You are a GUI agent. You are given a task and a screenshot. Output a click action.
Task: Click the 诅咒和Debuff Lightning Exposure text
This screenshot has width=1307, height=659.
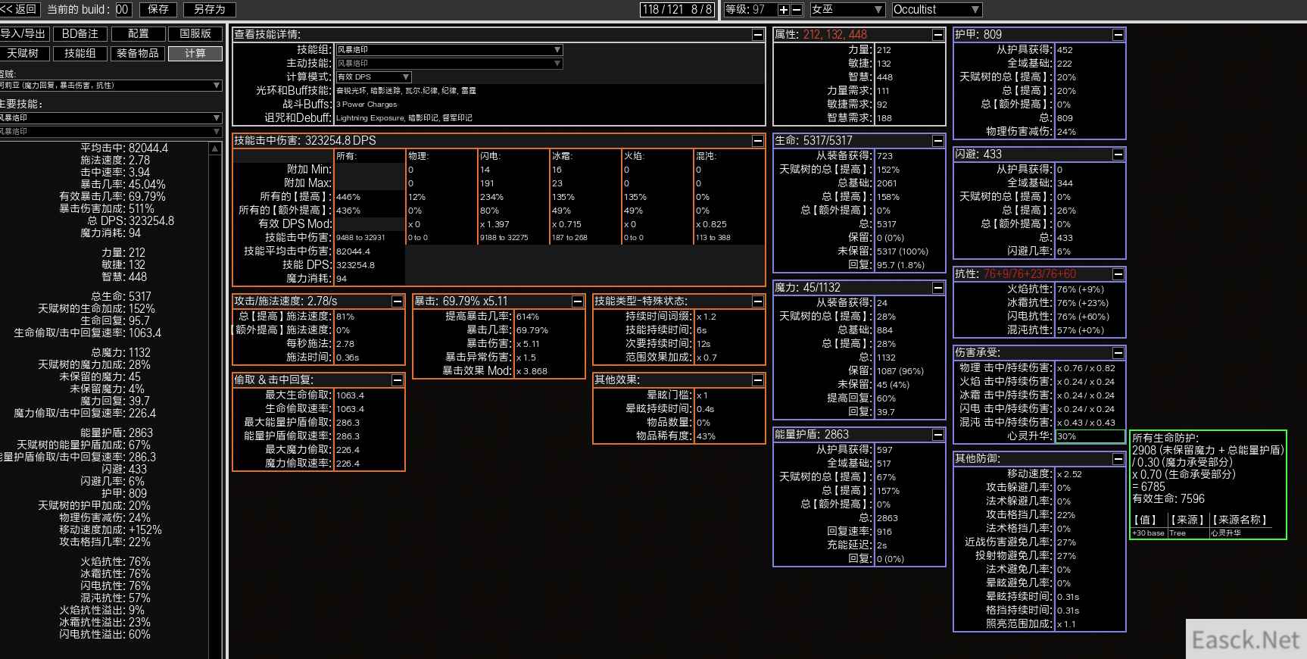404,118
